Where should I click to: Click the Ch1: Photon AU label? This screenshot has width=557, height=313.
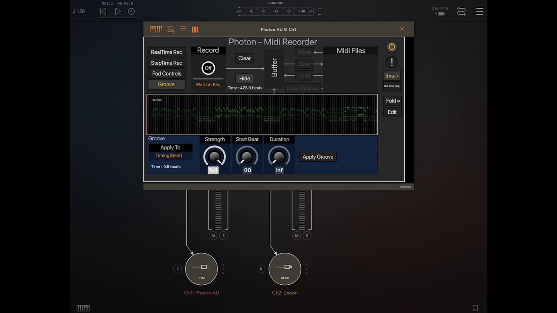point(201,293)
